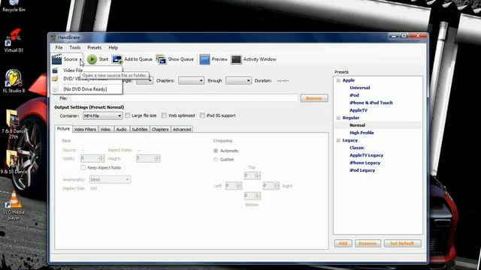481x270 pixels.
Task: Click the Add preset button
Action: pos(343,243)
